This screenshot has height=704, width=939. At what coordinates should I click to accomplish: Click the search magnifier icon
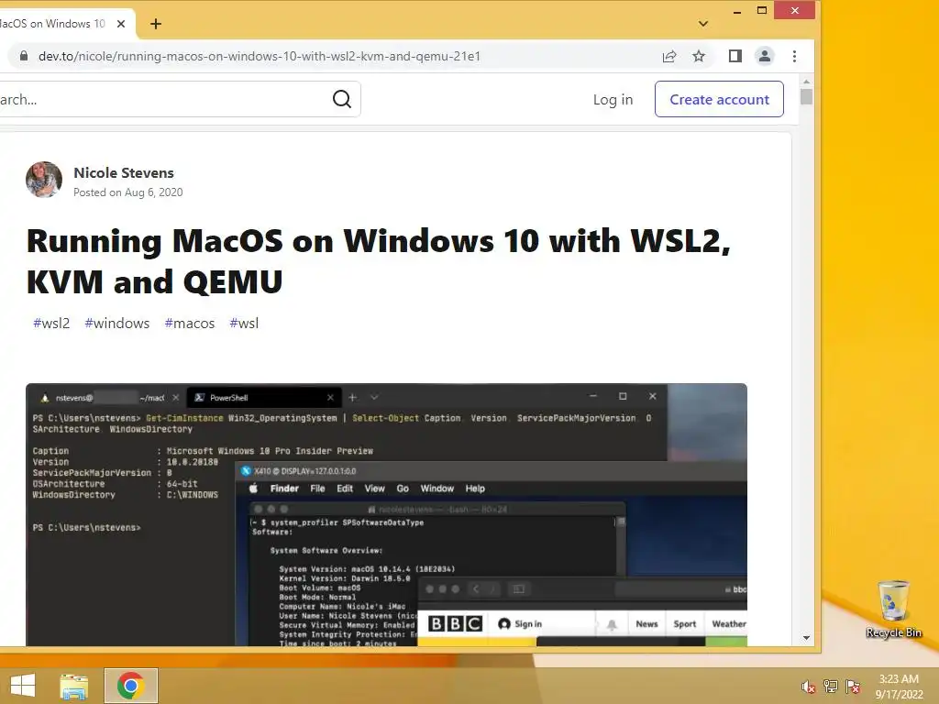click(x=342, y=99)
